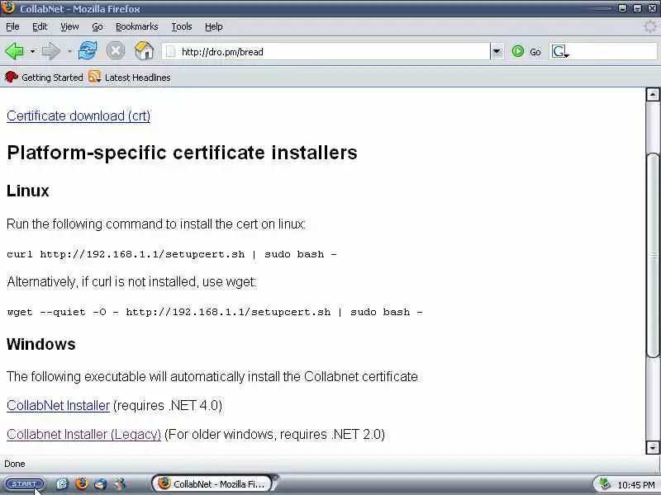Open the search engine selector icon

pyautogui.click(x=560, y=52)
